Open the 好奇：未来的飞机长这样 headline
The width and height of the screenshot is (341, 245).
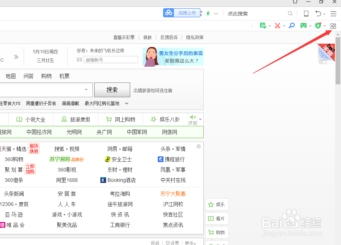[100, 51]
